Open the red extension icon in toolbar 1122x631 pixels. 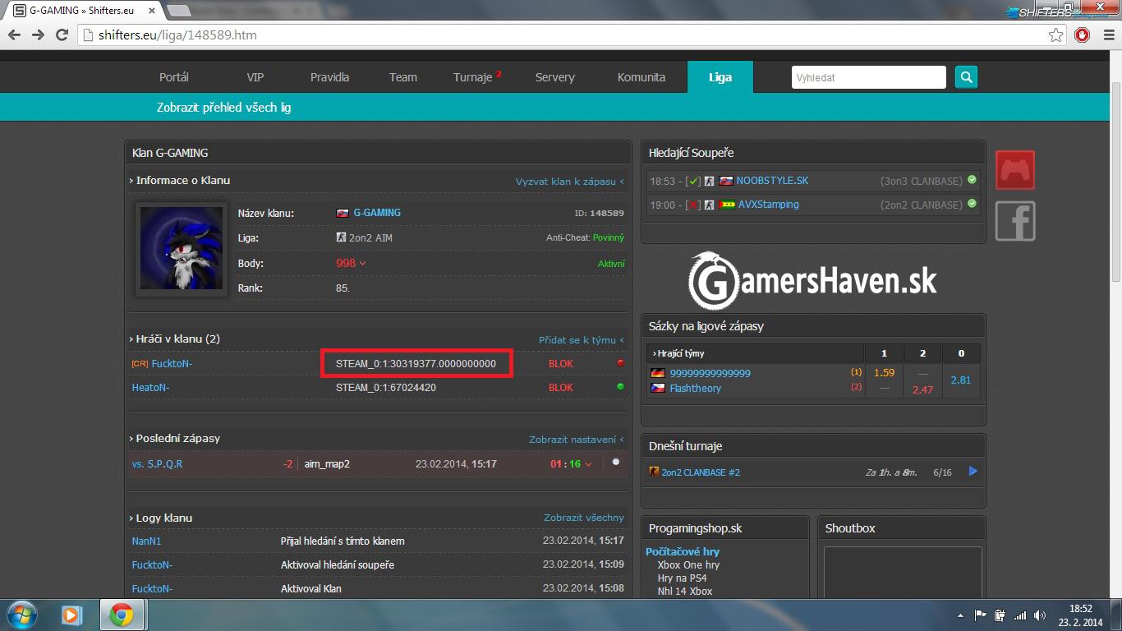click(x=1083, y=35)
